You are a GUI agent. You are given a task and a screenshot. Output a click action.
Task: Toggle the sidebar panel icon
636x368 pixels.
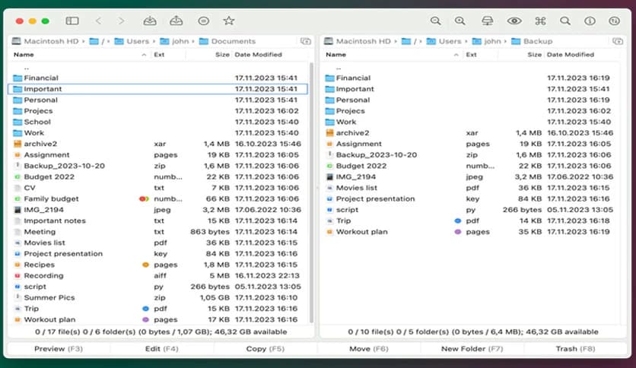point(72,21)
